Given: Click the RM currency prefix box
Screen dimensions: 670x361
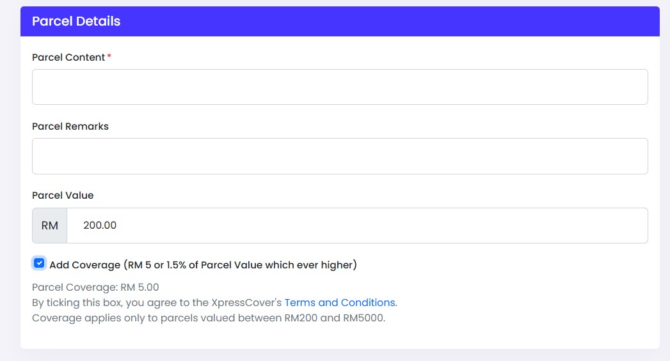Looking at the screenshot, I should [49, 226].
